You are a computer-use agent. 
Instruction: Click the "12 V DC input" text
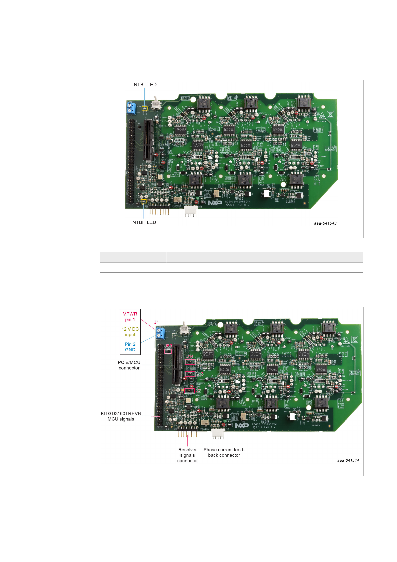[130, 332]
